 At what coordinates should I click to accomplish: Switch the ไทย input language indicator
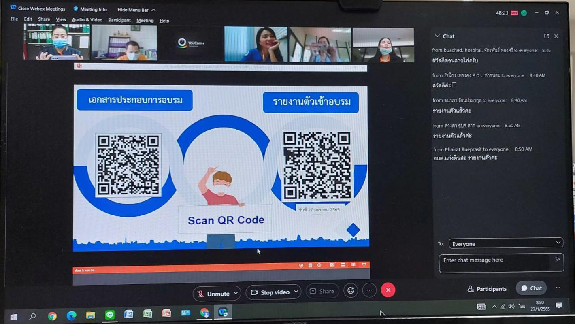pyautogui.click(x=522, y=306)
